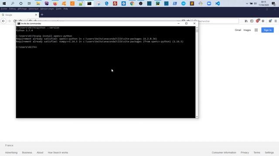Image resolution: width=279 pixels, height=156 pixels.
Task: Open Sublime Text from the taskbar
Action: pyautogui.click(x=192, y=3)
